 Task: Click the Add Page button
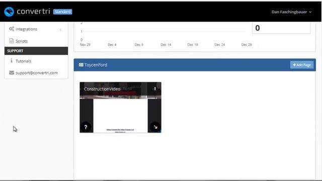point(302,65)
